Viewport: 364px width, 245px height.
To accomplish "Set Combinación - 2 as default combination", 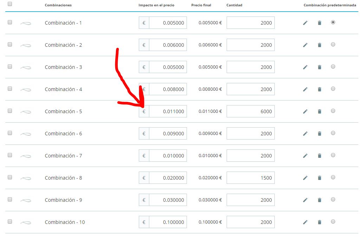I will pos(333,44).
